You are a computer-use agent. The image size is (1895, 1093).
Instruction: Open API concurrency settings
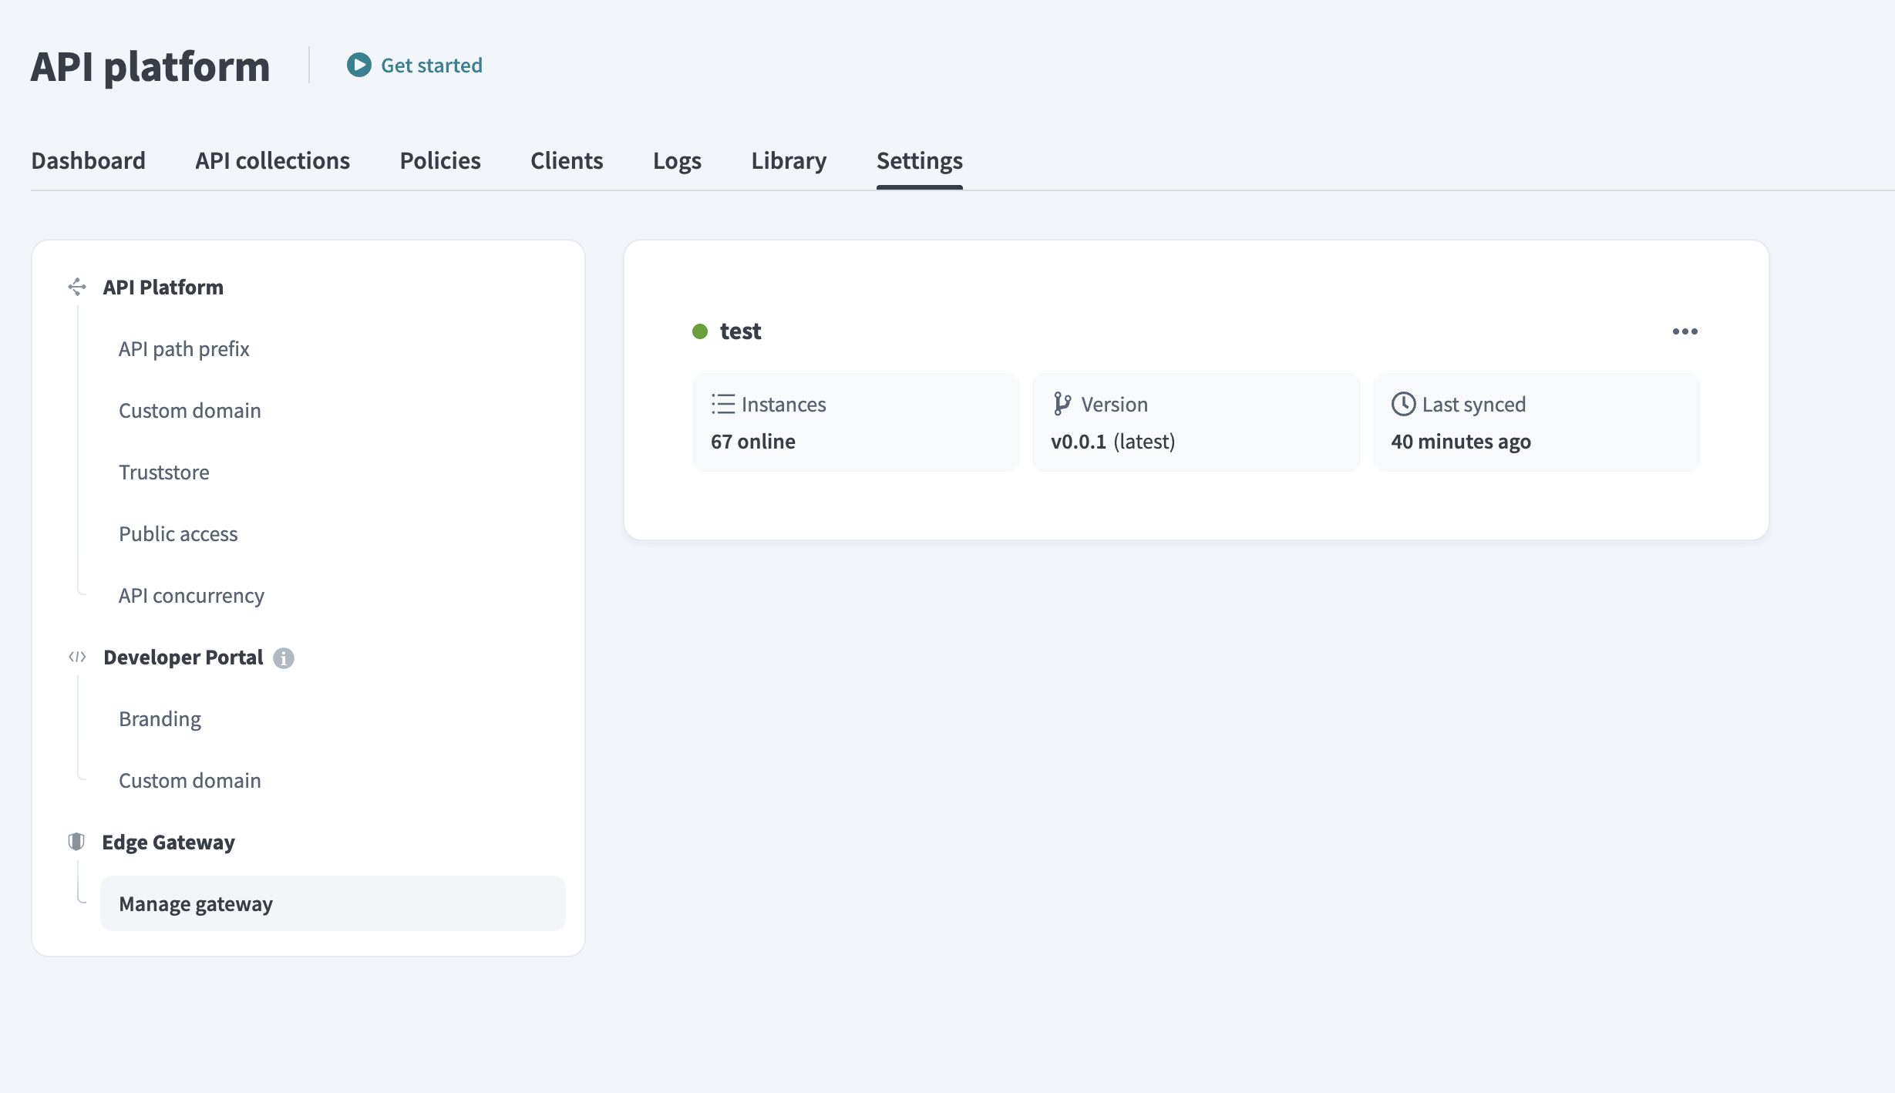click(x=191, y=595)
